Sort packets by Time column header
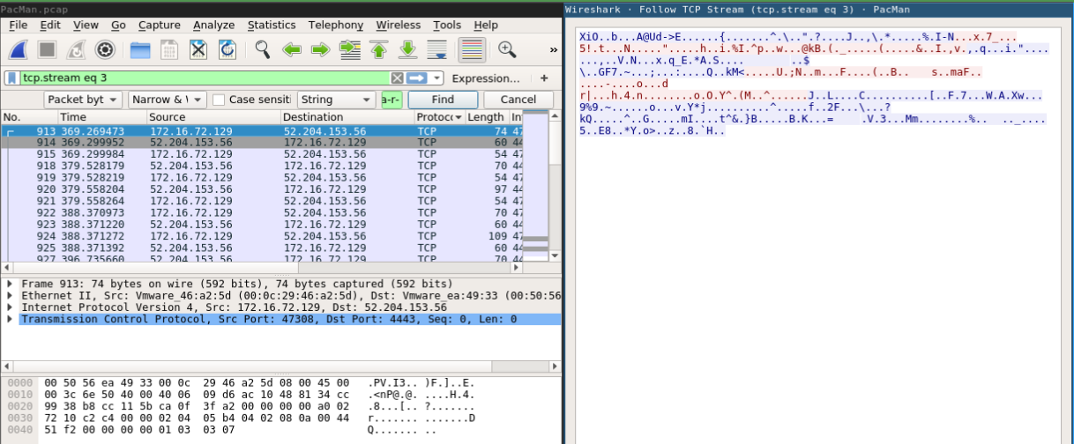The image size is (1074, 444). pos(101,117)
